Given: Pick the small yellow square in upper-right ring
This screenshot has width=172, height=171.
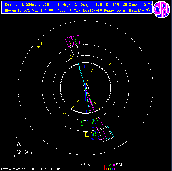Looking at the screenshot, I should [110, 65].
